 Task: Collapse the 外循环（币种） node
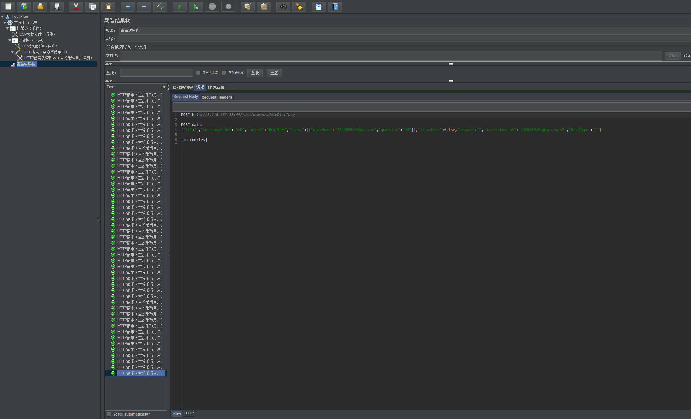[7, 28]
